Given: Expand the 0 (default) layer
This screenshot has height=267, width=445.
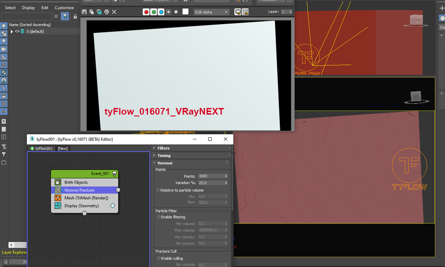Looking at the screenshot, I should (12, 32).
